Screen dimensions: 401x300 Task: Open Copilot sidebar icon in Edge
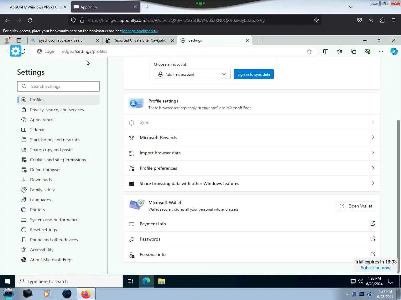pos(394,51)
